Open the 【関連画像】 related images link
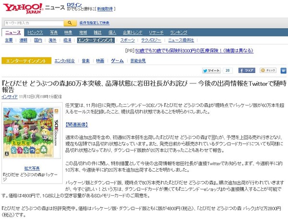The width and height of the screenshot is (288, 223). 77,125
